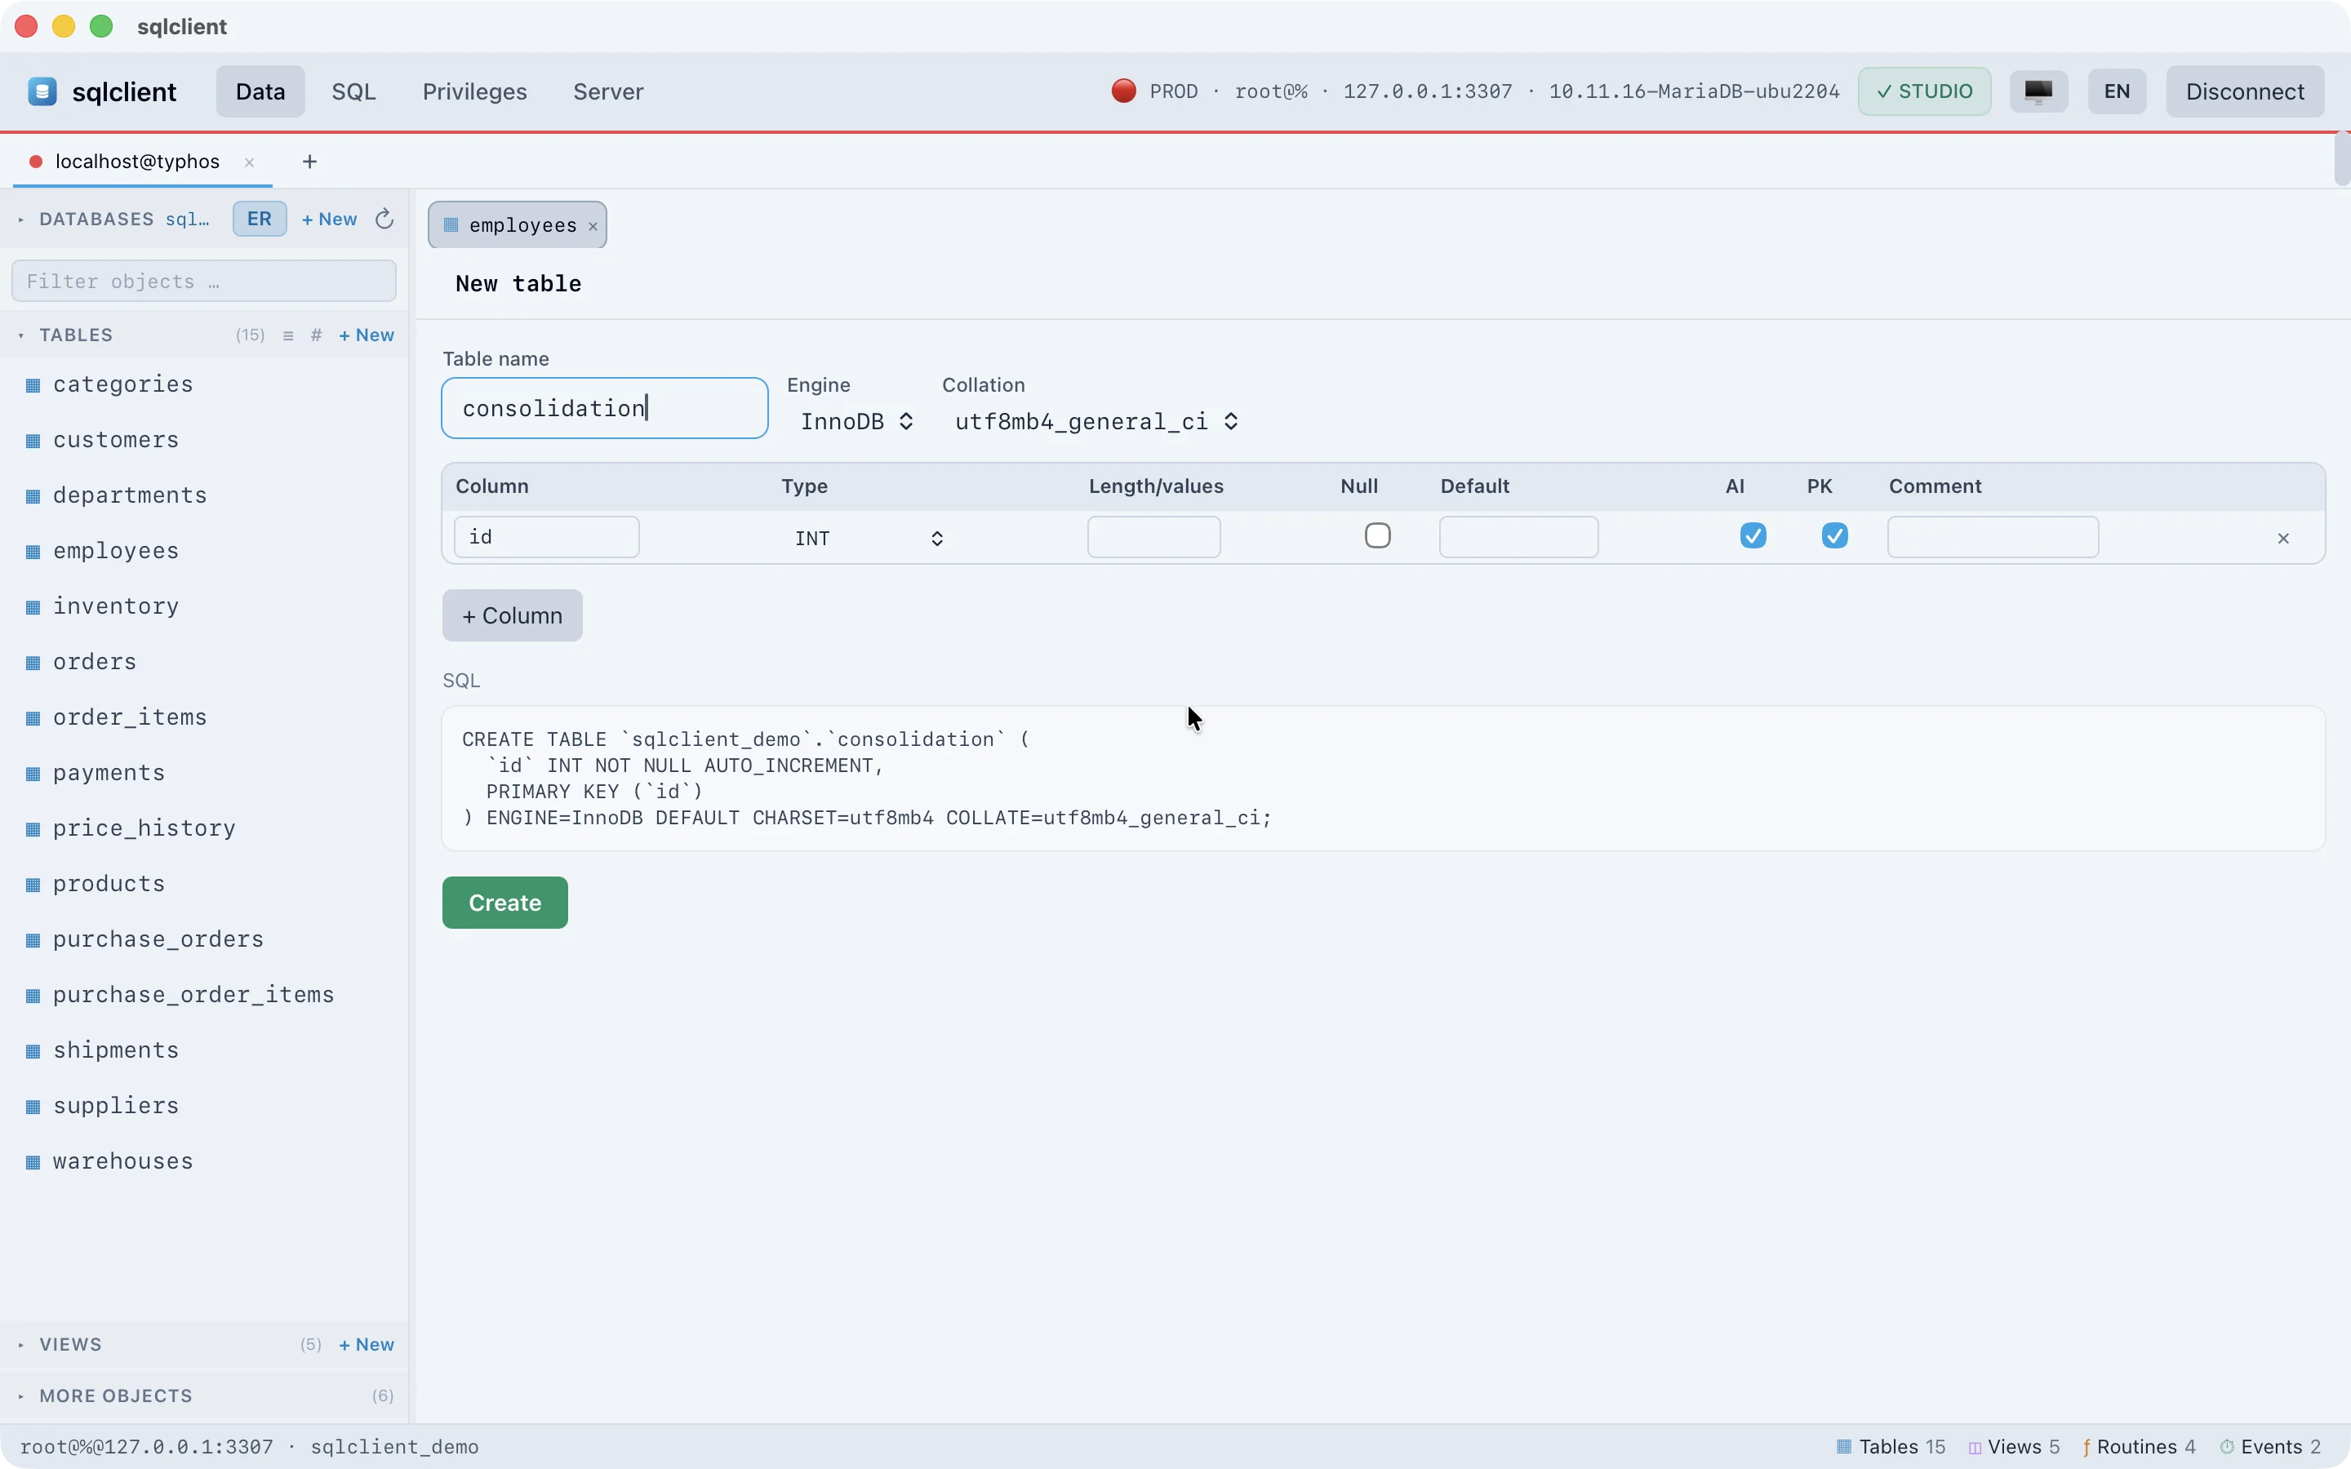Click + New next to DATABASES

pos(329,220)
